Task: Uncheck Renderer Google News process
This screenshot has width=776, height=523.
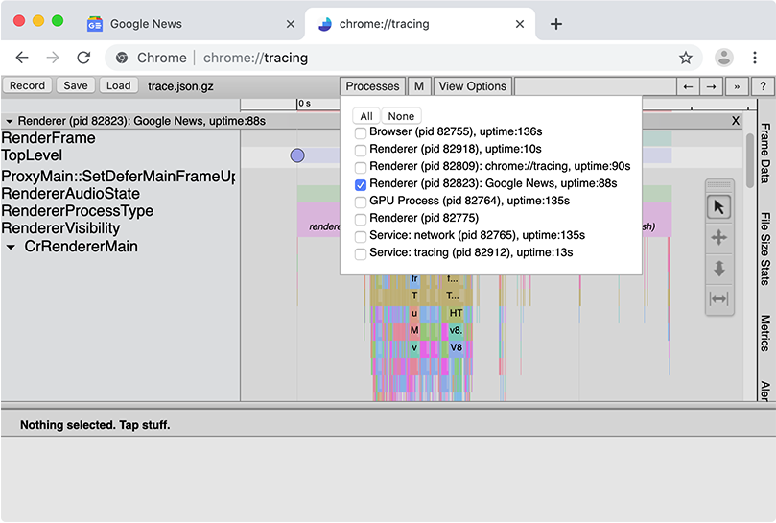Action: coord(361,184)
